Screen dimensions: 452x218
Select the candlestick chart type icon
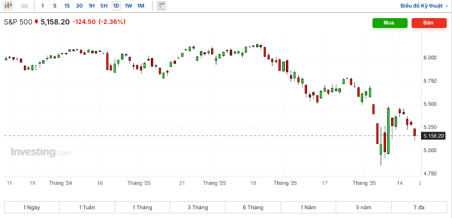(8, 6)
